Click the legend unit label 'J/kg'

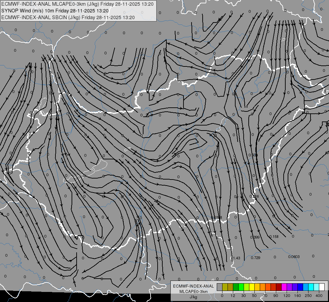[x=194, y=297]
